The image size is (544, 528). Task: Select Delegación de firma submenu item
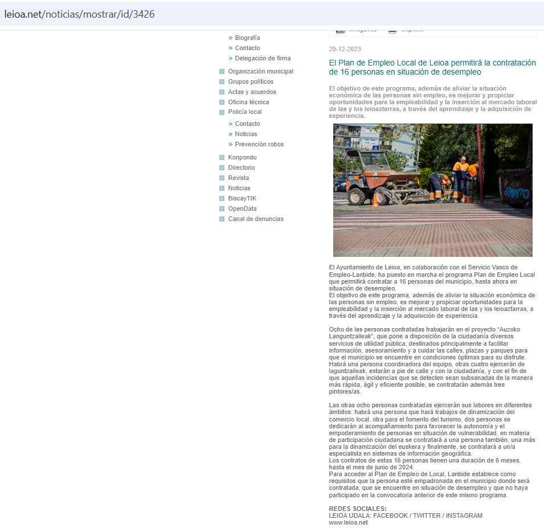point(263,59)
